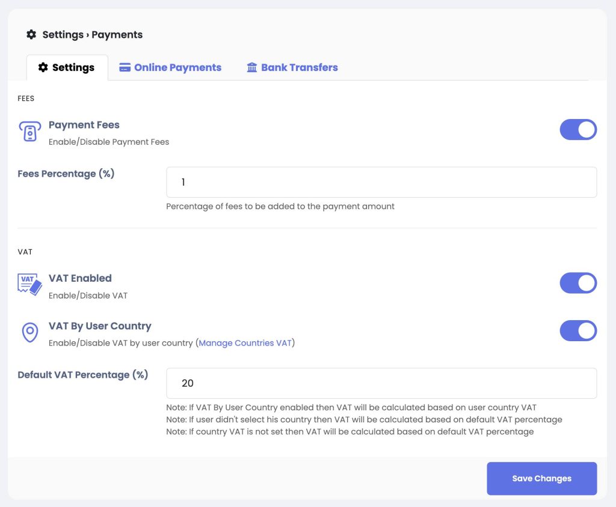Click the gear icon beside Settings breadcrumb
This screenshot has width=616, height=507.
coord(31,34)
